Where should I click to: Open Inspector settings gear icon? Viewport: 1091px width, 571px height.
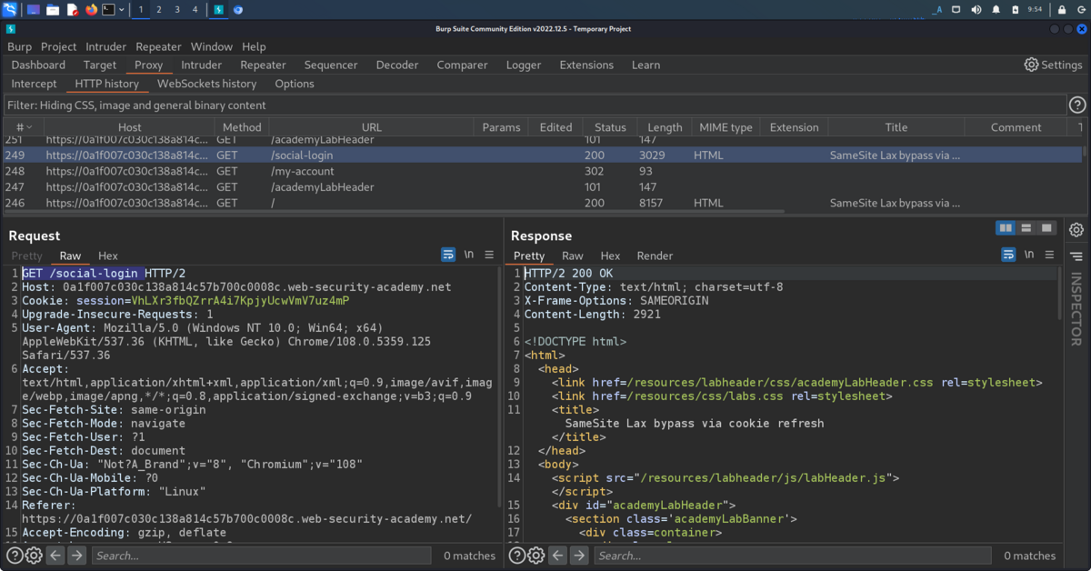pyautogui.click(x=1076, y=229)
